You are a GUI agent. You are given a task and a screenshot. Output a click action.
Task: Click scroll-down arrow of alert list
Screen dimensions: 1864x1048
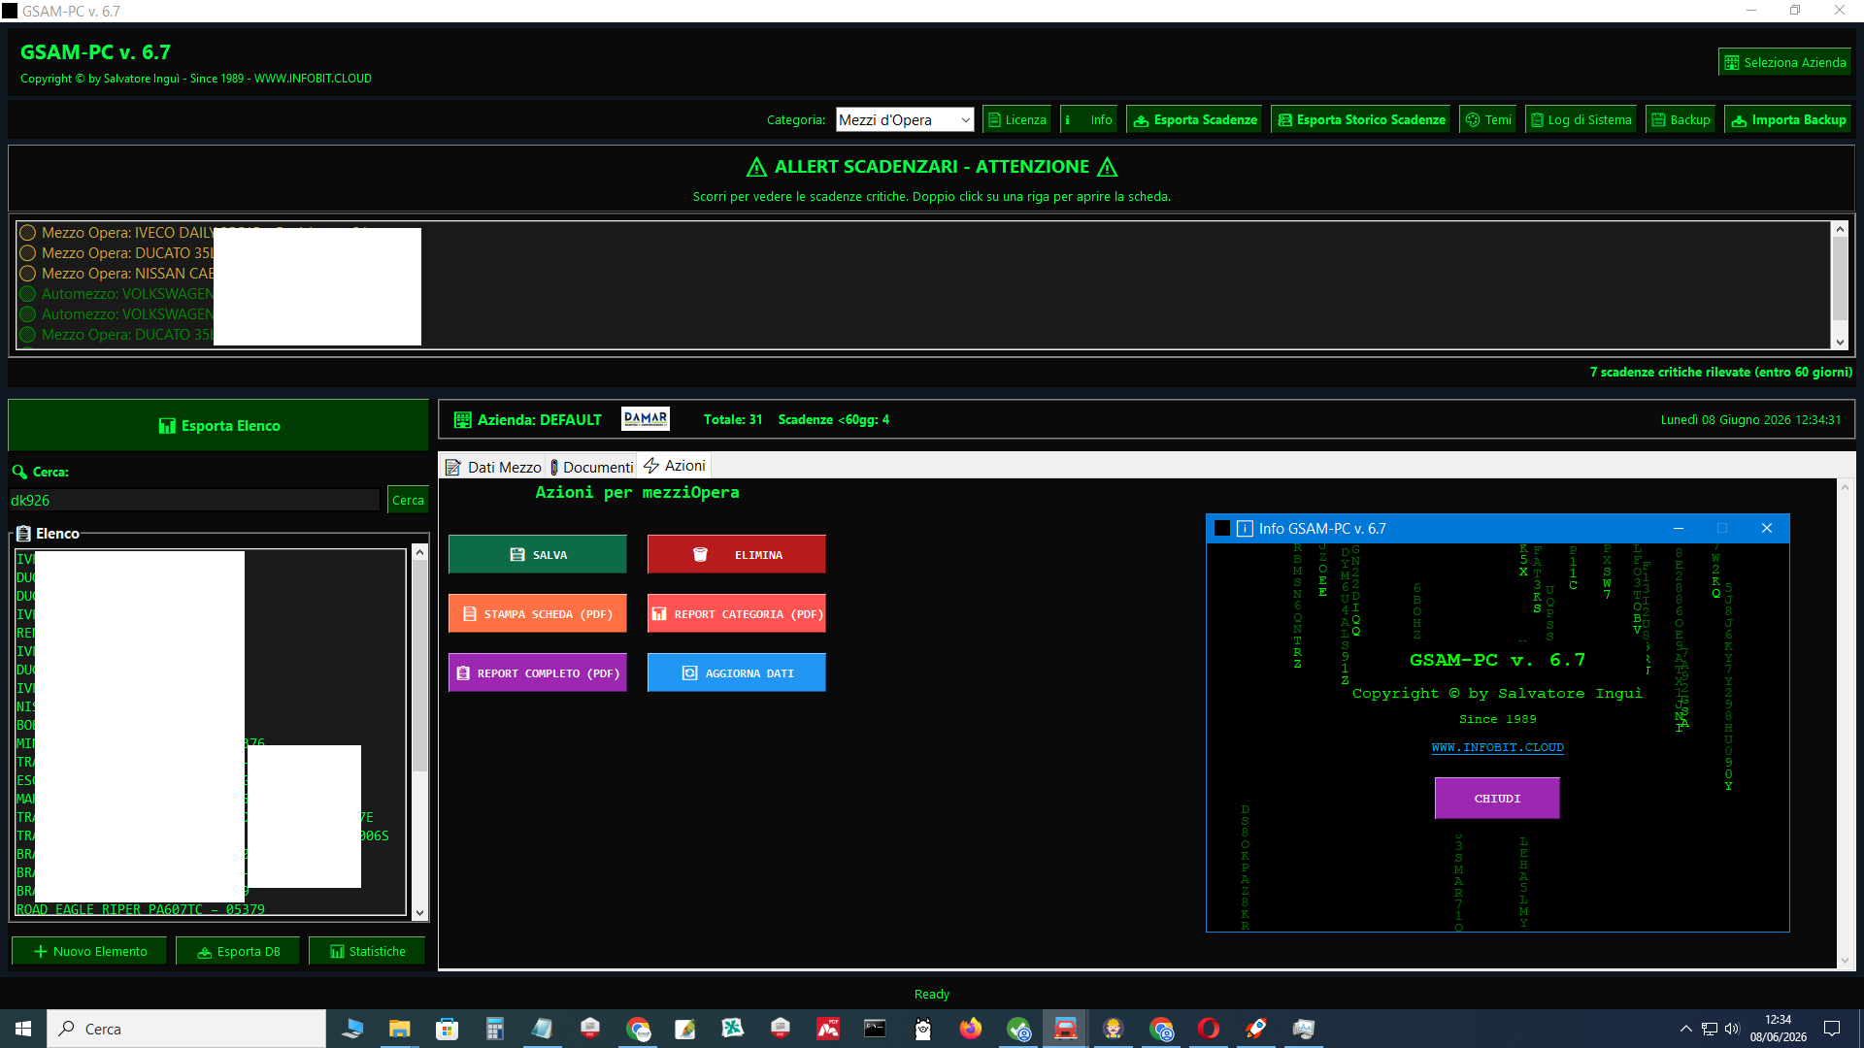point(1839,342)
